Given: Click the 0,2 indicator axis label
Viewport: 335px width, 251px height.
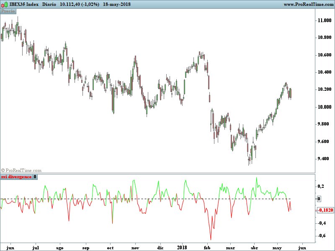Looking at the screenshot, I should point(321,186).
